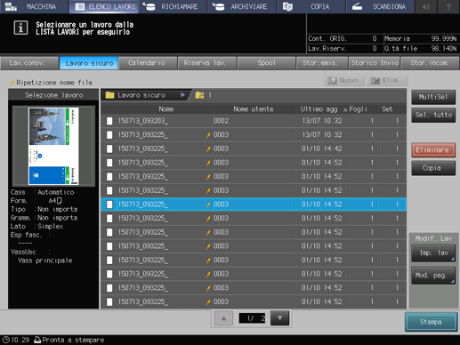
Task: Click the MACCHINA machine icon
Action: click(x=11, y=6)
